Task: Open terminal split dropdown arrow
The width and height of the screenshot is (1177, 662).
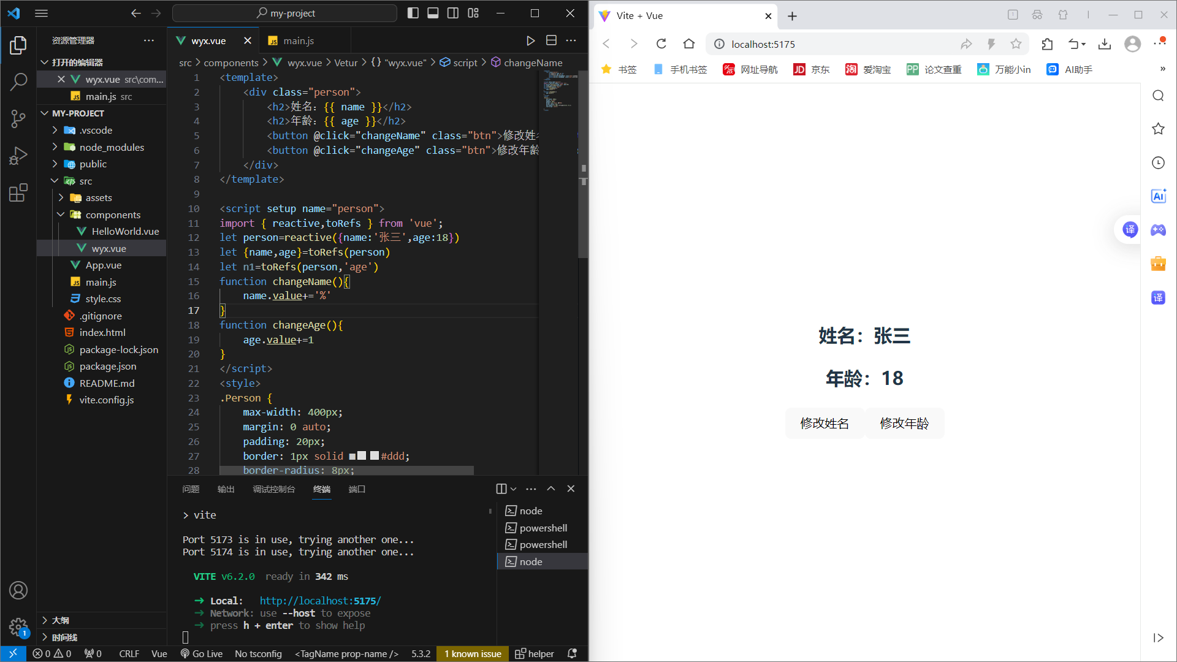Action: [x=514, y=489]
